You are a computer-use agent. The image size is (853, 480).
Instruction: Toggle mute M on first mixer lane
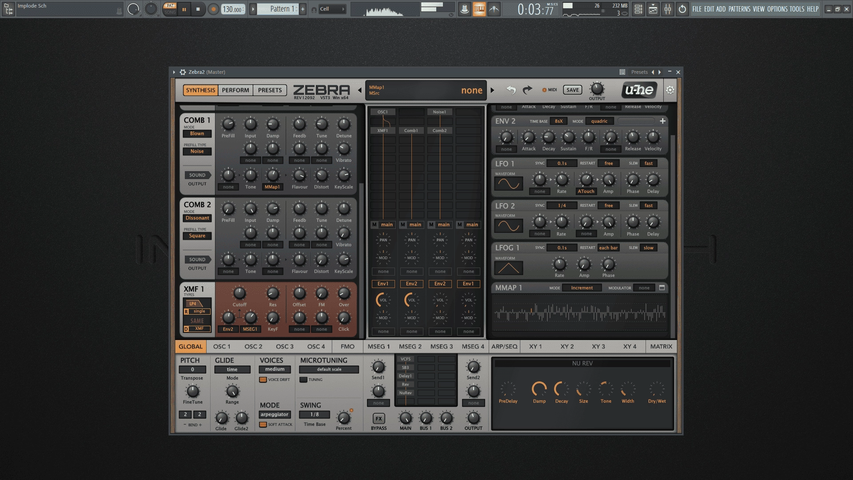pos(375,224)
